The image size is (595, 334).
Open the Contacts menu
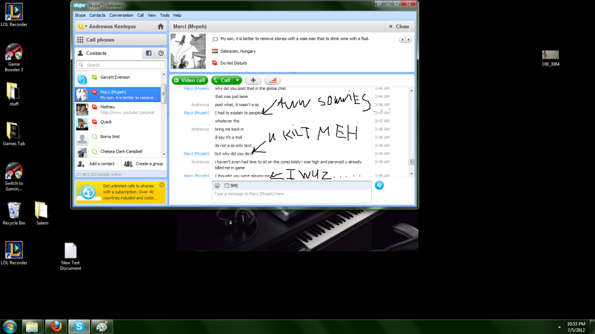(97, 16)
